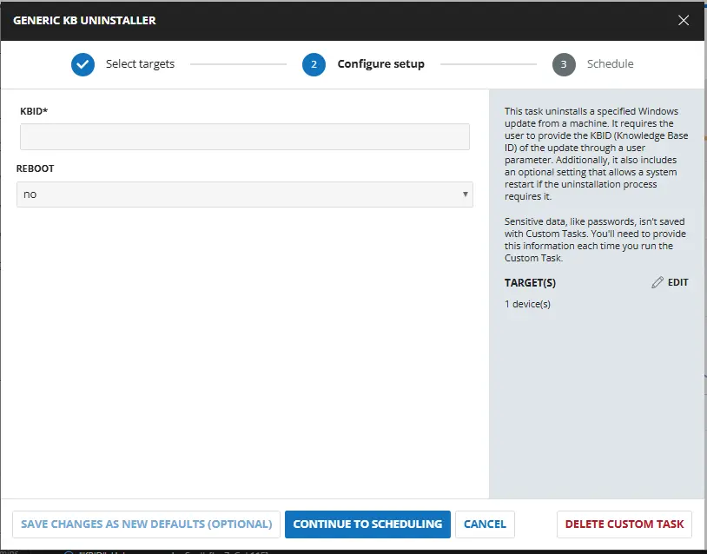The height and width of the screenshot is (554, 707).
Task: Go back to Select targets step
Action: [140, 64]
